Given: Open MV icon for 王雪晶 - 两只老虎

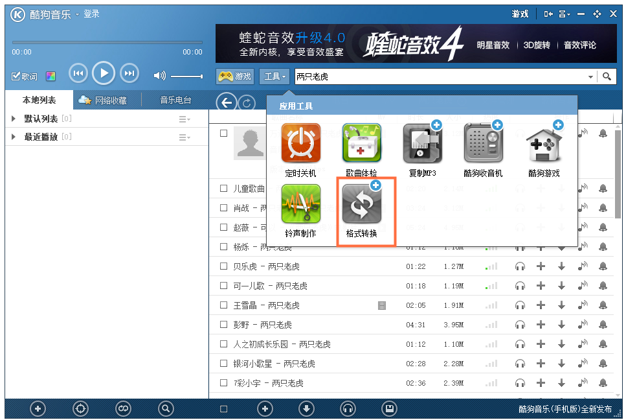Looking at the screenshot, I should pyautogui.click(x=382, y=306).
